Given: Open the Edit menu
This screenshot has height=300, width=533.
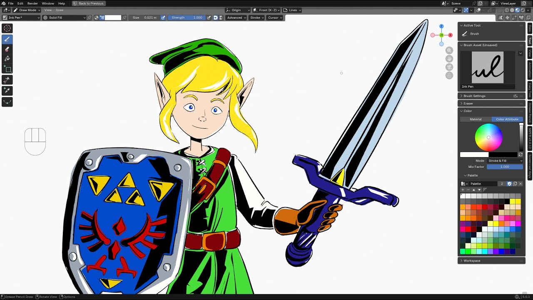Looking at the screenshot, I should tap(20, 3).
